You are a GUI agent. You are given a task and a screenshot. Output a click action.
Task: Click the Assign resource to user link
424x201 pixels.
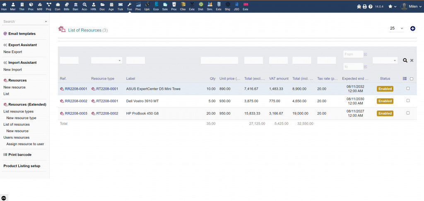pyautogui.click(x=25, y=144)
